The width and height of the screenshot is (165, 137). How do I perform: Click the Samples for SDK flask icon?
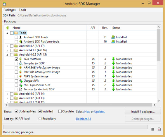coord(21,63)
